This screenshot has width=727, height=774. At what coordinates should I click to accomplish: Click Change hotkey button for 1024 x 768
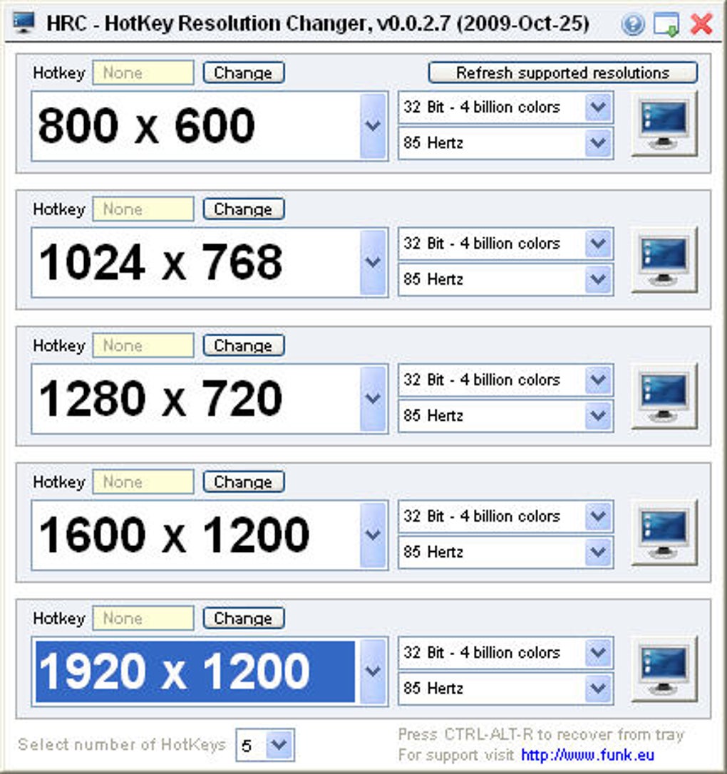coord(243,209)
